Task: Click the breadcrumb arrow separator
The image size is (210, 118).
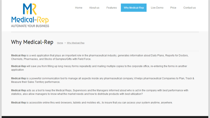Action: tap(65, 43)
